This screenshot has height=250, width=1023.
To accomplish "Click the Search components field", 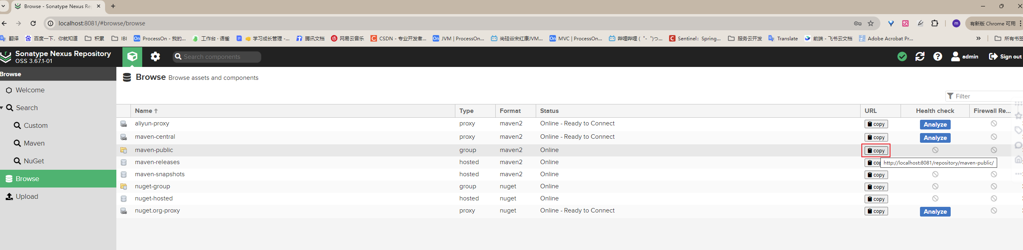I will pos(217,57).
